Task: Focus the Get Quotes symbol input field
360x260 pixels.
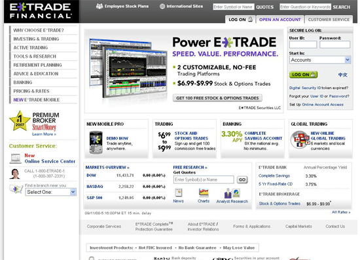Action: 204,179
